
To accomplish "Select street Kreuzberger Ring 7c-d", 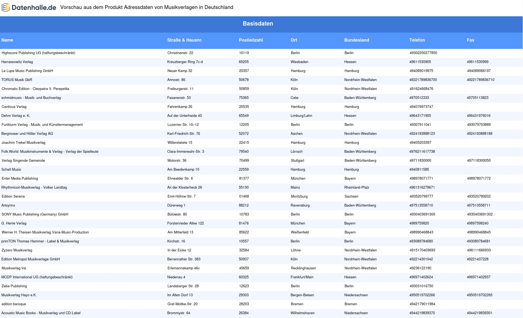I will [x=185, y=62].
